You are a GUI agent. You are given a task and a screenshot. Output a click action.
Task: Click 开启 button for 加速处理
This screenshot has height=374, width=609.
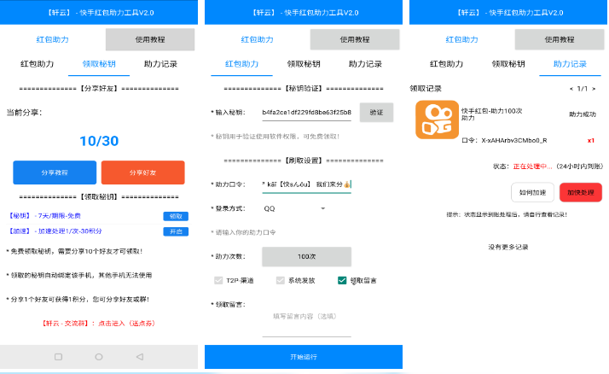[x=176, y=231]
